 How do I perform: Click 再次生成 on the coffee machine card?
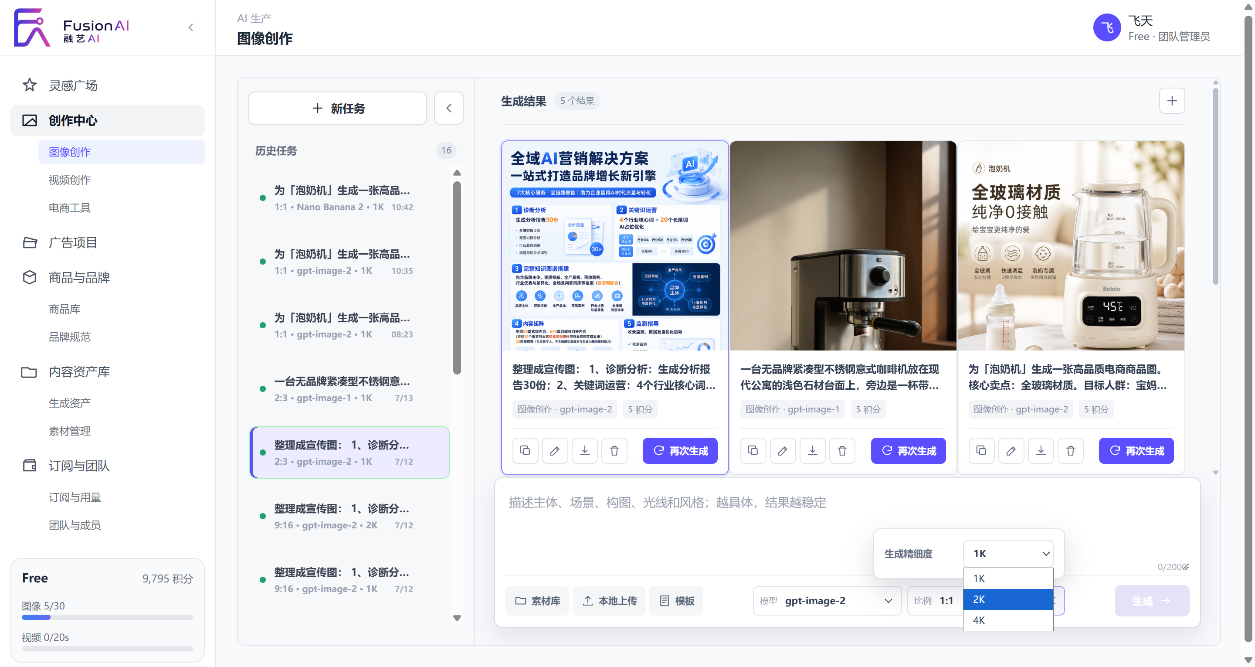tap(908, 450)
